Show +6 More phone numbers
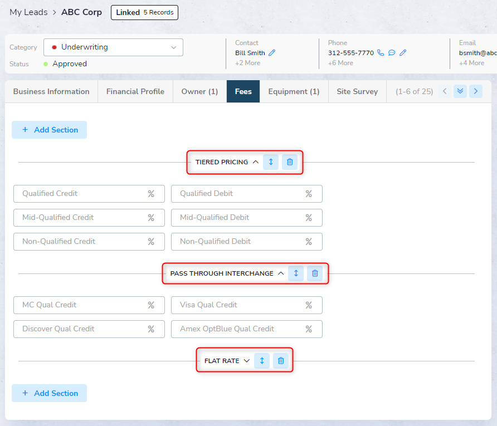This screenshot has height=426, width=497. click(x=340, y=63)
